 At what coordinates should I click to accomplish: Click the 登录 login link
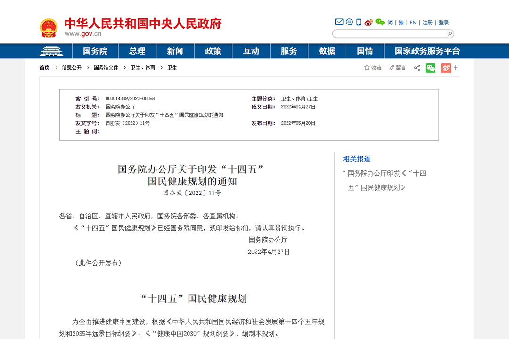tap(443, 22)
